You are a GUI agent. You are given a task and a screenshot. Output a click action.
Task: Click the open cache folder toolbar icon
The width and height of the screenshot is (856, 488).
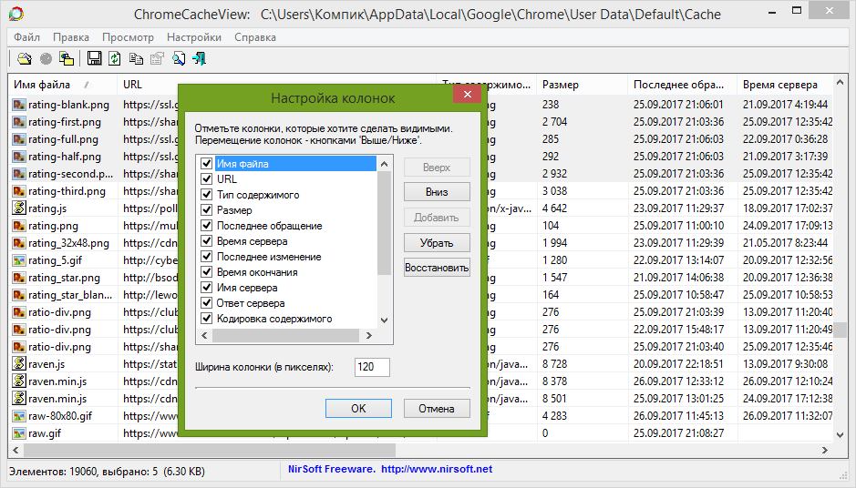tap(25, 59)
